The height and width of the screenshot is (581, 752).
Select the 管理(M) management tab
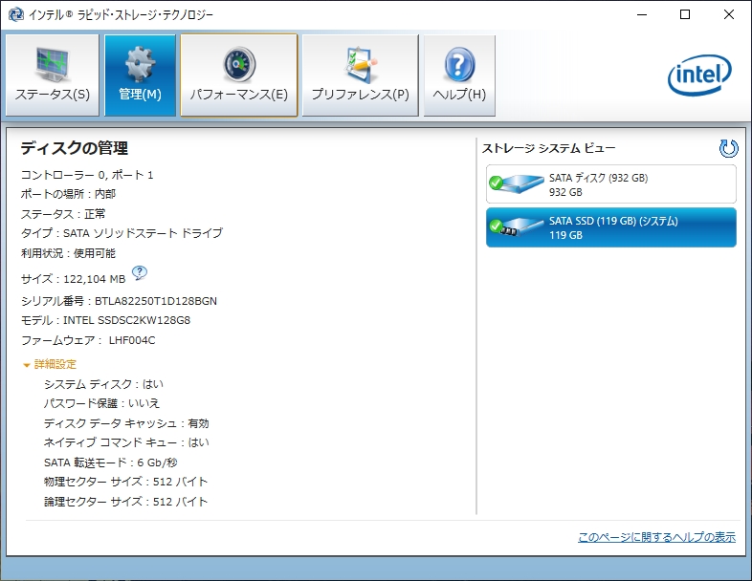[x=140, y=75]
